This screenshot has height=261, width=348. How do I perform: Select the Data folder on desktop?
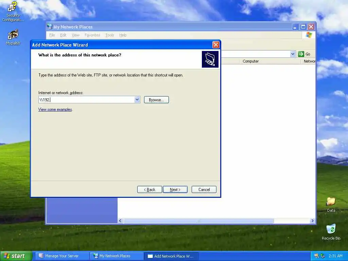pyautogui.click(x=331, y=205)
